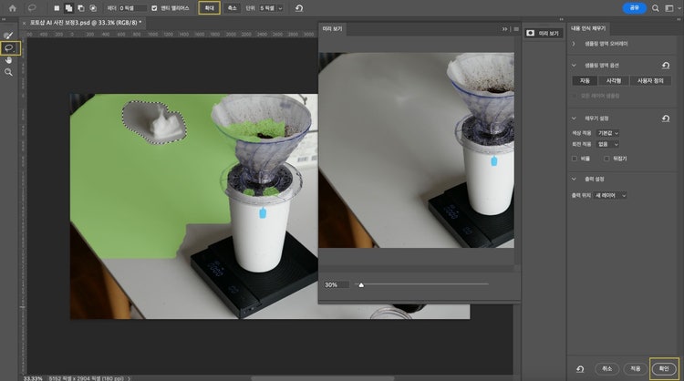Click the reset icon beside 채우기 설정
The height and width of the screenshot is (381, 684).
click(666, 118)
